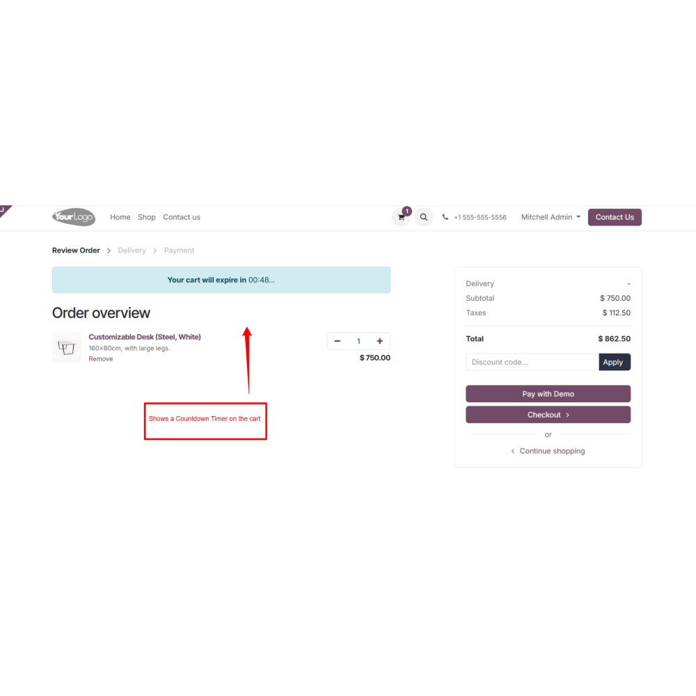Click the search magnifier icon
This screenshot has width=696, height=696.
[424, 217]
